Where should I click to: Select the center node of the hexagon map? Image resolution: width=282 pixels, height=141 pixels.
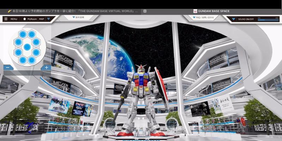pyautogui.click(x=27, y=47)
